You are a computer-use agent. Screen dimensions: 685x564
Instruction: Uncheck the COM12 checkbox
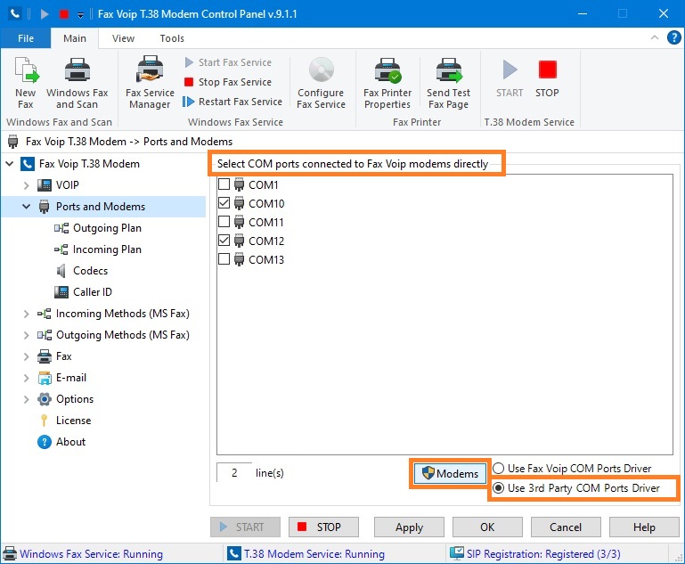click(x=224, y=241)
